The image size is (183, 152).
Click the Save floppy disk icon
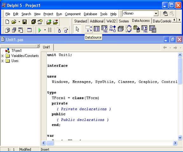(24, 22)
